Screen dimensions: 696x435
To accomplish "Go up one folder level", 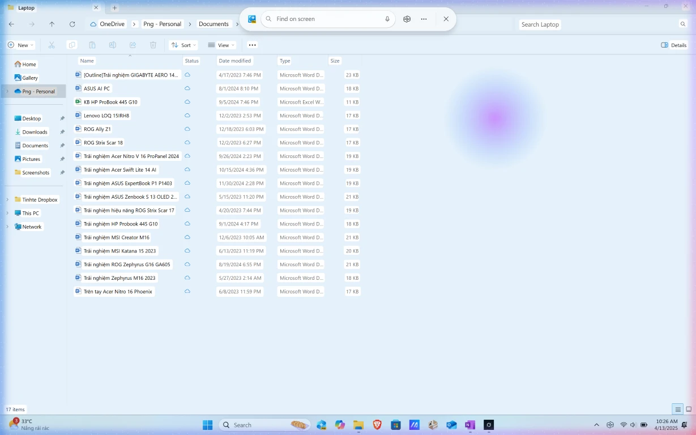I will (x=52, y=24).
